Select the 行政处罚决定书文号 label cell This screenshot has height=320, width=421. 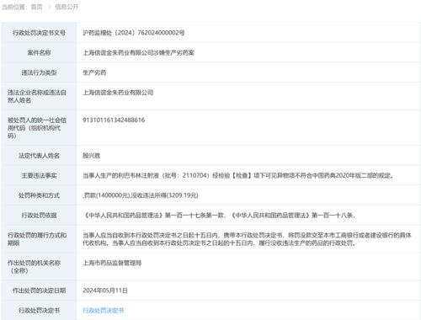click(x=39, y=33)
